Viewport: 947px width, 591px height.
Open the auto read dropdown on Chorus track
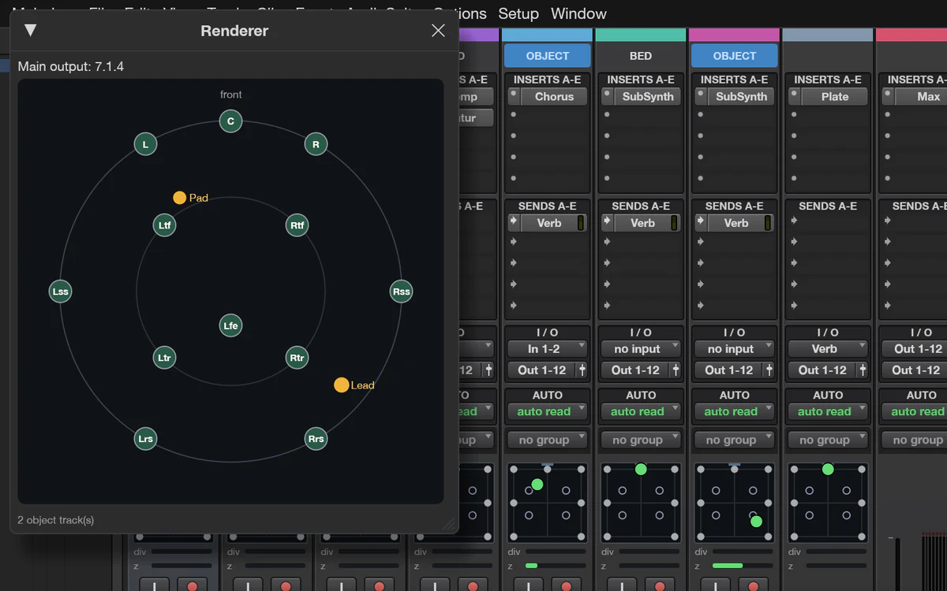pyautogui.click(x=547, y=411)
